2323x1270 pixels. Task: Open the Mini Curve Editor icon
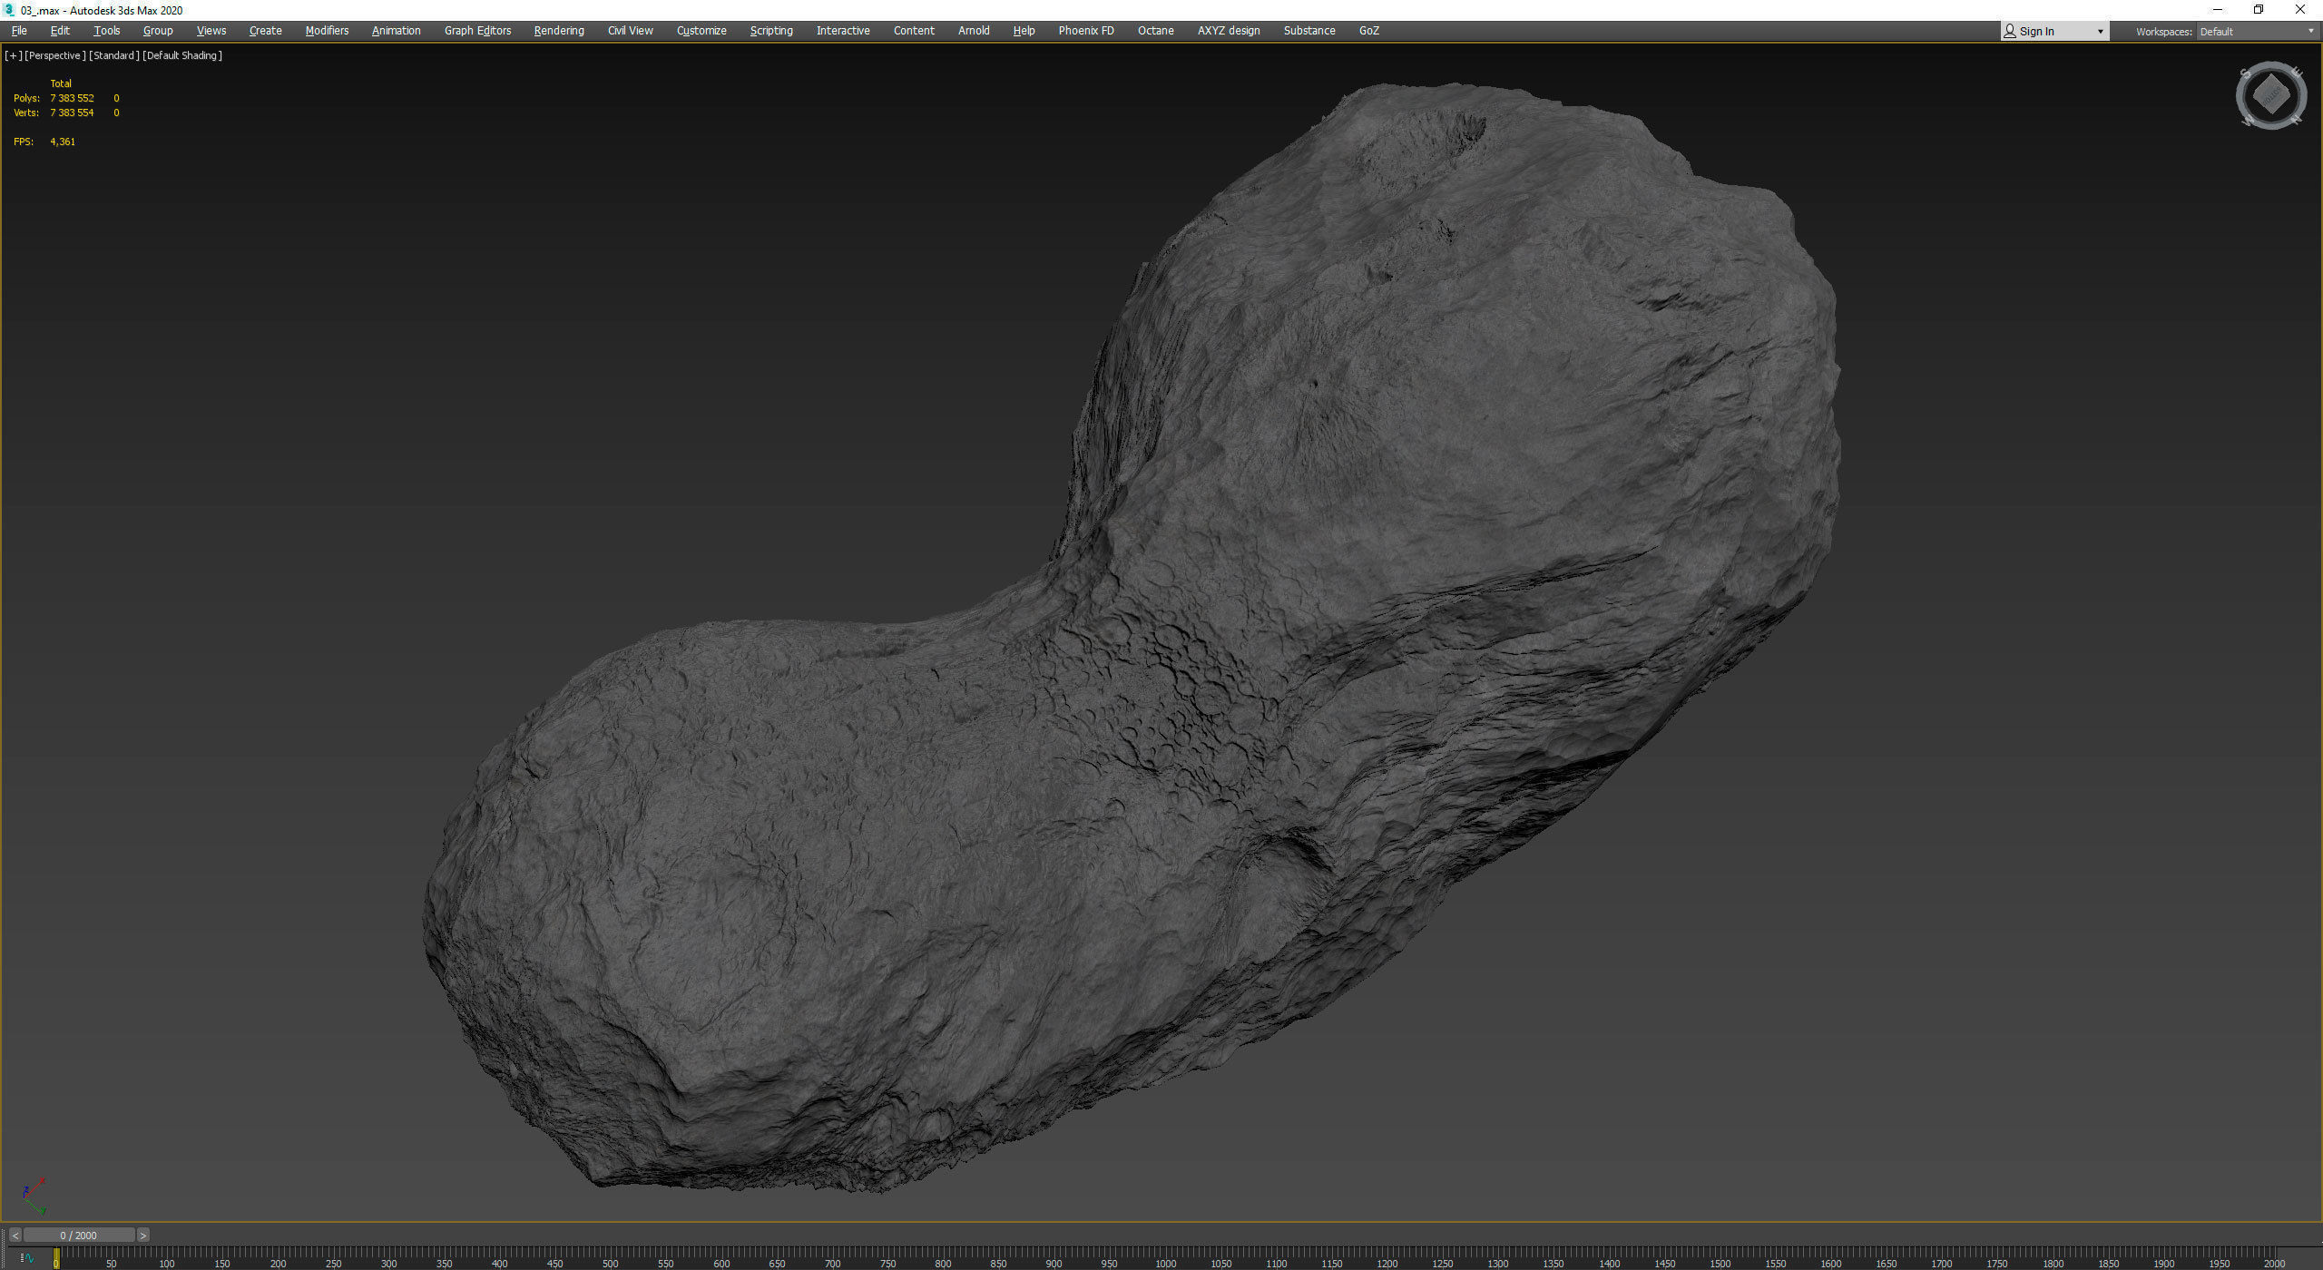[27, 1258]
